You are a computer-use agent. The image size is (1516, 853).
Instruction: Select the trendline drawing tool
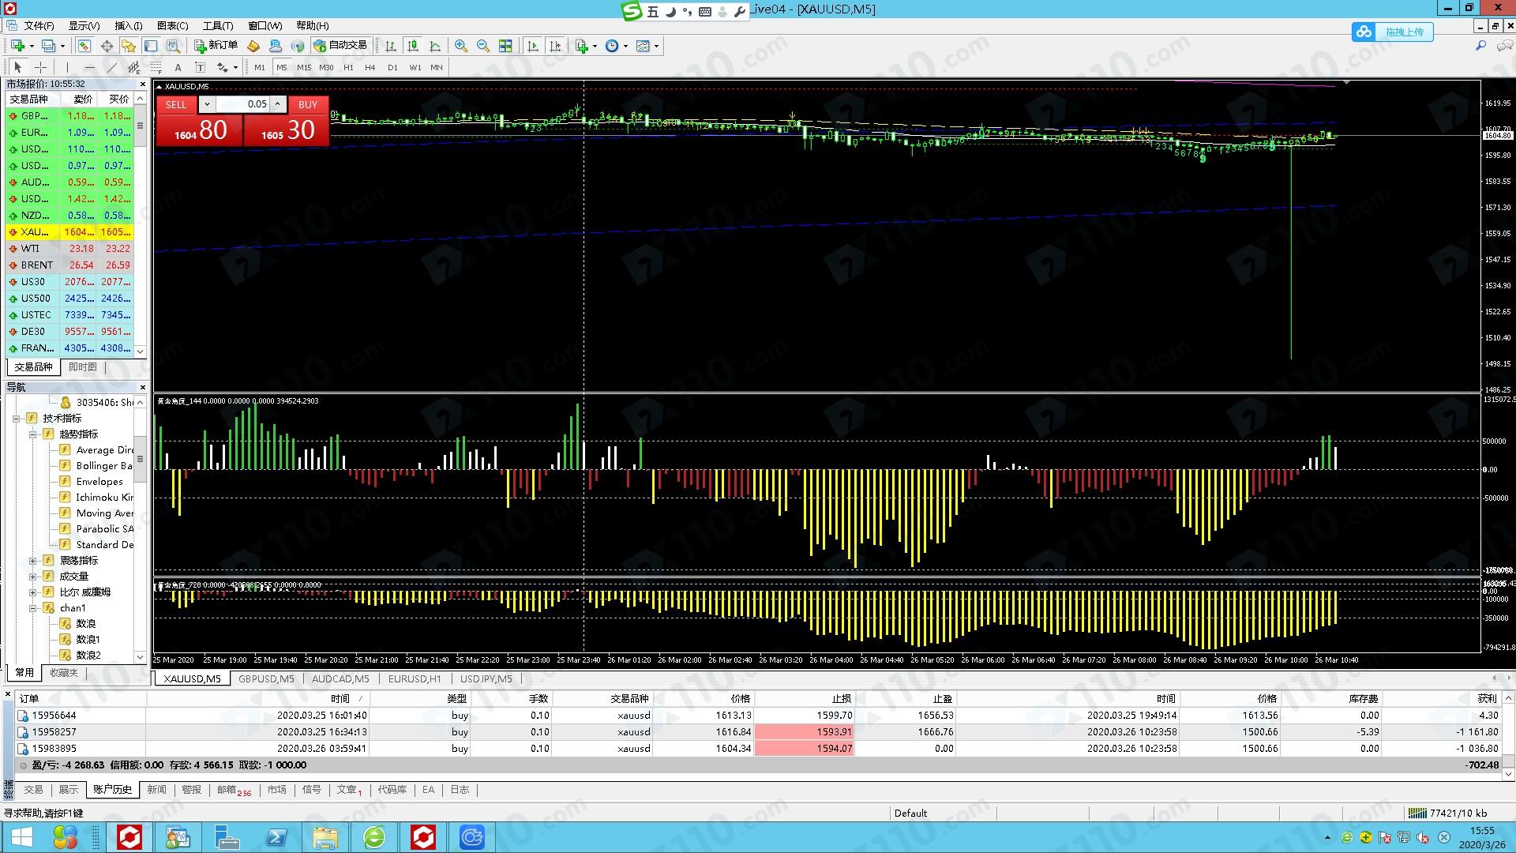[x=112, y=67]
